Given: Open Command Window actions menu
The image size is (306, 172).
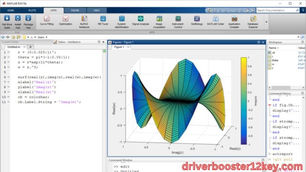Looking at the screenshot, I should (x=263, y=160).
